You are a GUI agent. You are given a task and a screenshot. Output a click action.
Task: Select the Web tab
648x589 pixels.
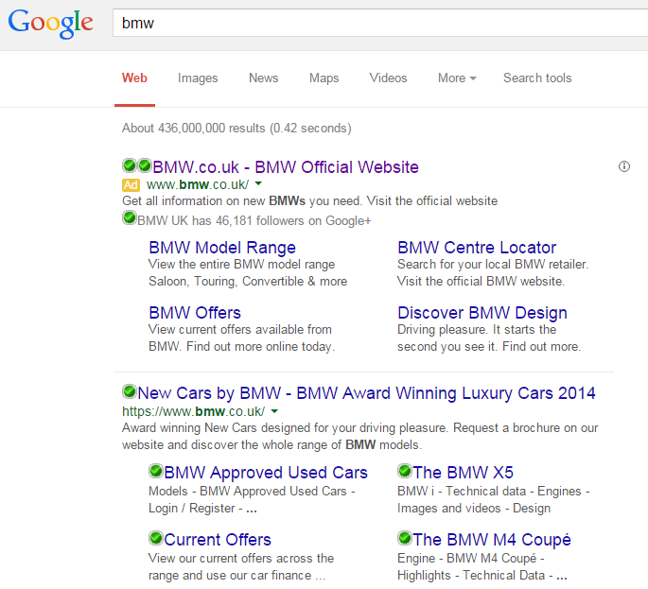[x=134, y=78]
